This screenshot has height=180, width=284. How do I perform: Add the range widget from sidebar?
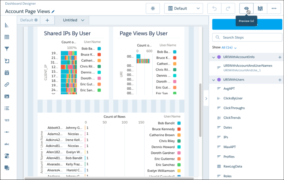(7, 132)
